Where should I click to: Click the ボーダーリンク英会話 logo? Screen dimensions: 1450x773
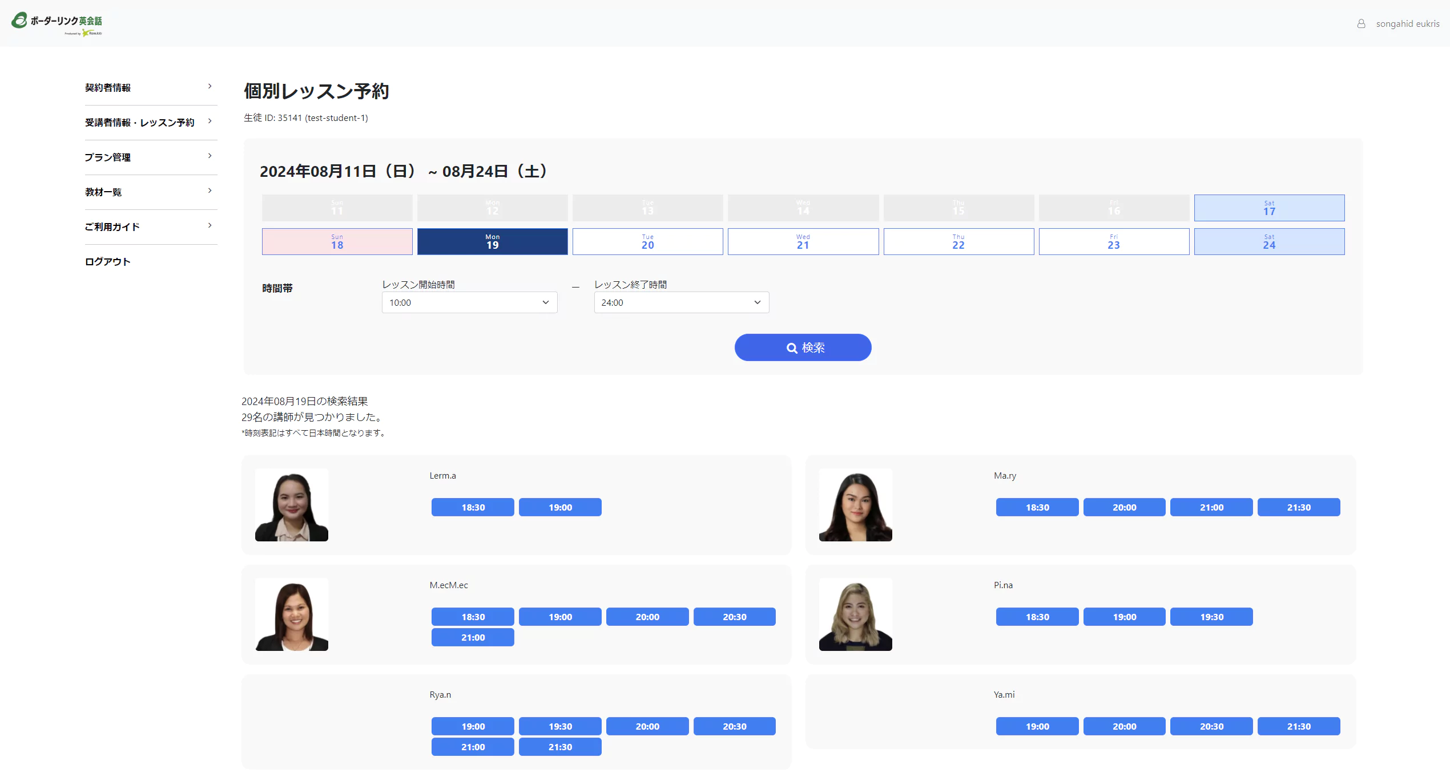coord(57,23)
